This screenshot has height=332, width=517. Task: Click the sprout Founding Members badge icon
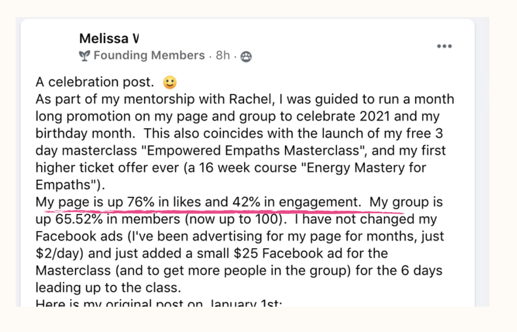[85, 56]
